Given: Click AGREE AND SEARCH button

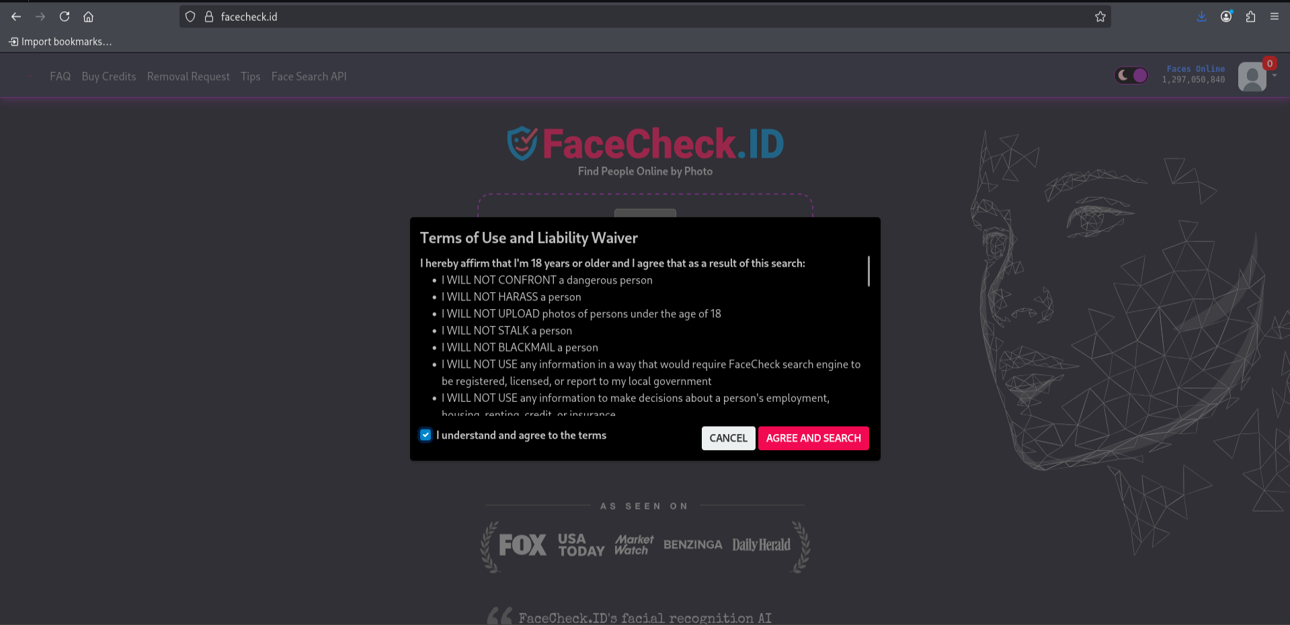Looking at the screenshot, I should click(813, 438).
